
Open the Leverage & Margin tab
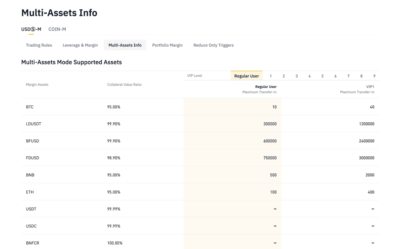click(x=80, y=45)
